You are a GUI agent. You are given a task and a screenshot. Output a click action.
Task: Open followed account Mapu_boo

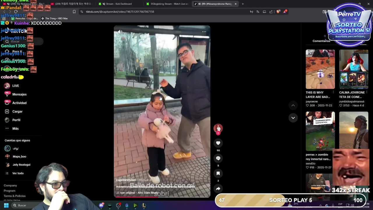click(15, 157)
